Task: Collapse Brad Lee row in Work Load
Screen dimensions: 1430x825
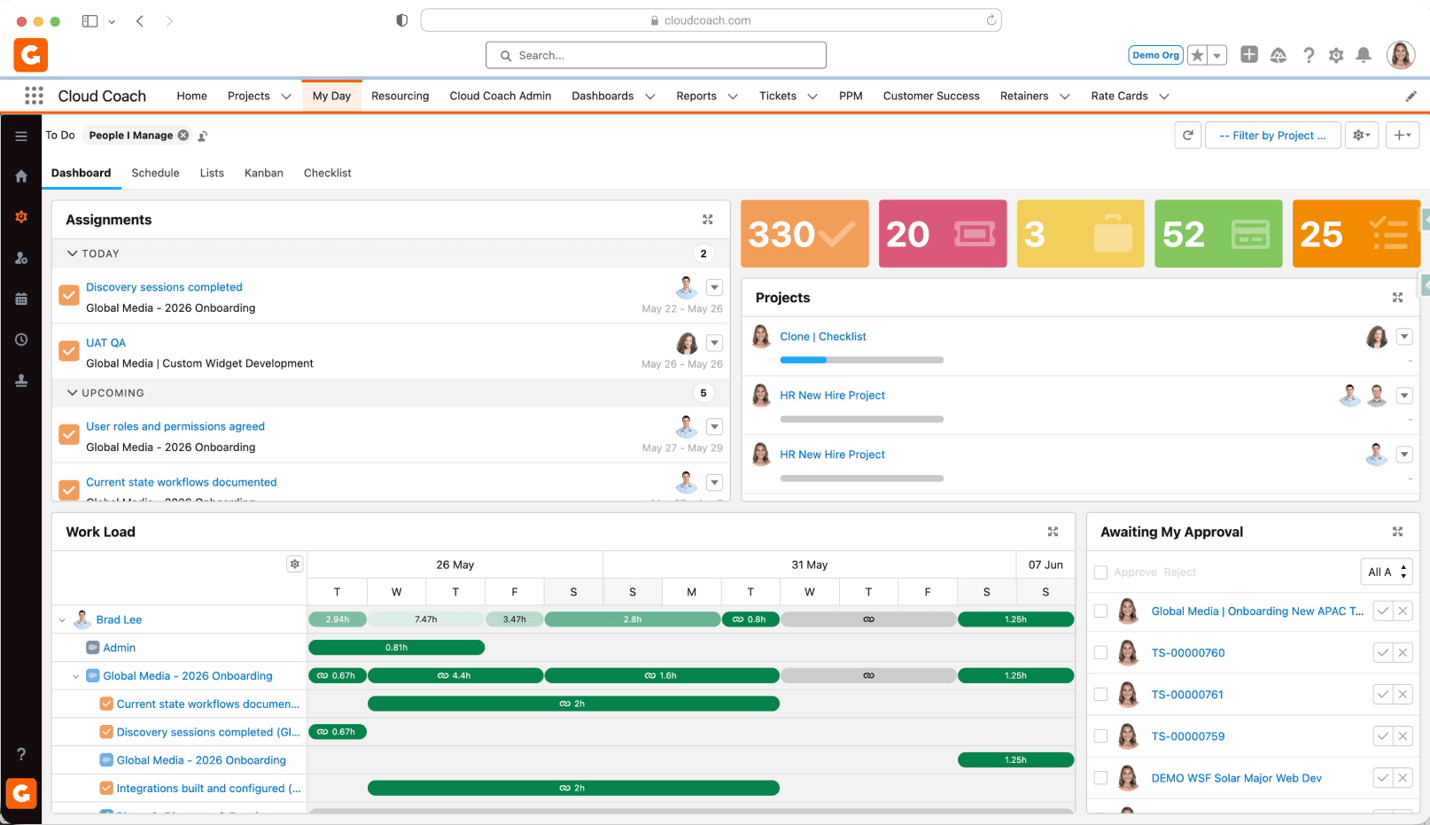Action: click(x=62, y=620)
